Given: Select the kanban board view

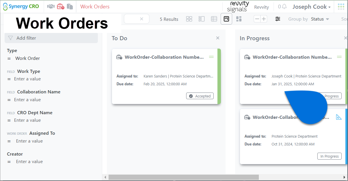Looking at the screenshot, I should pyautogui.click(x=226, y=19).
